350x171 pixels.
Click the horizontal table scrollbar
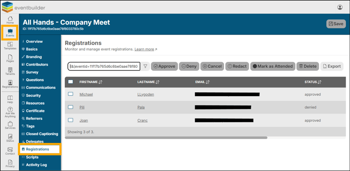tap(166, 138)
